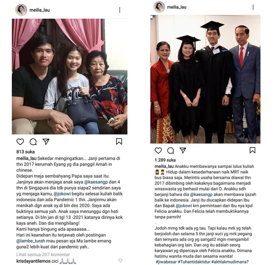Save the graduation post with bookmark icon
275x265 pixels.
tap(253, 150)
